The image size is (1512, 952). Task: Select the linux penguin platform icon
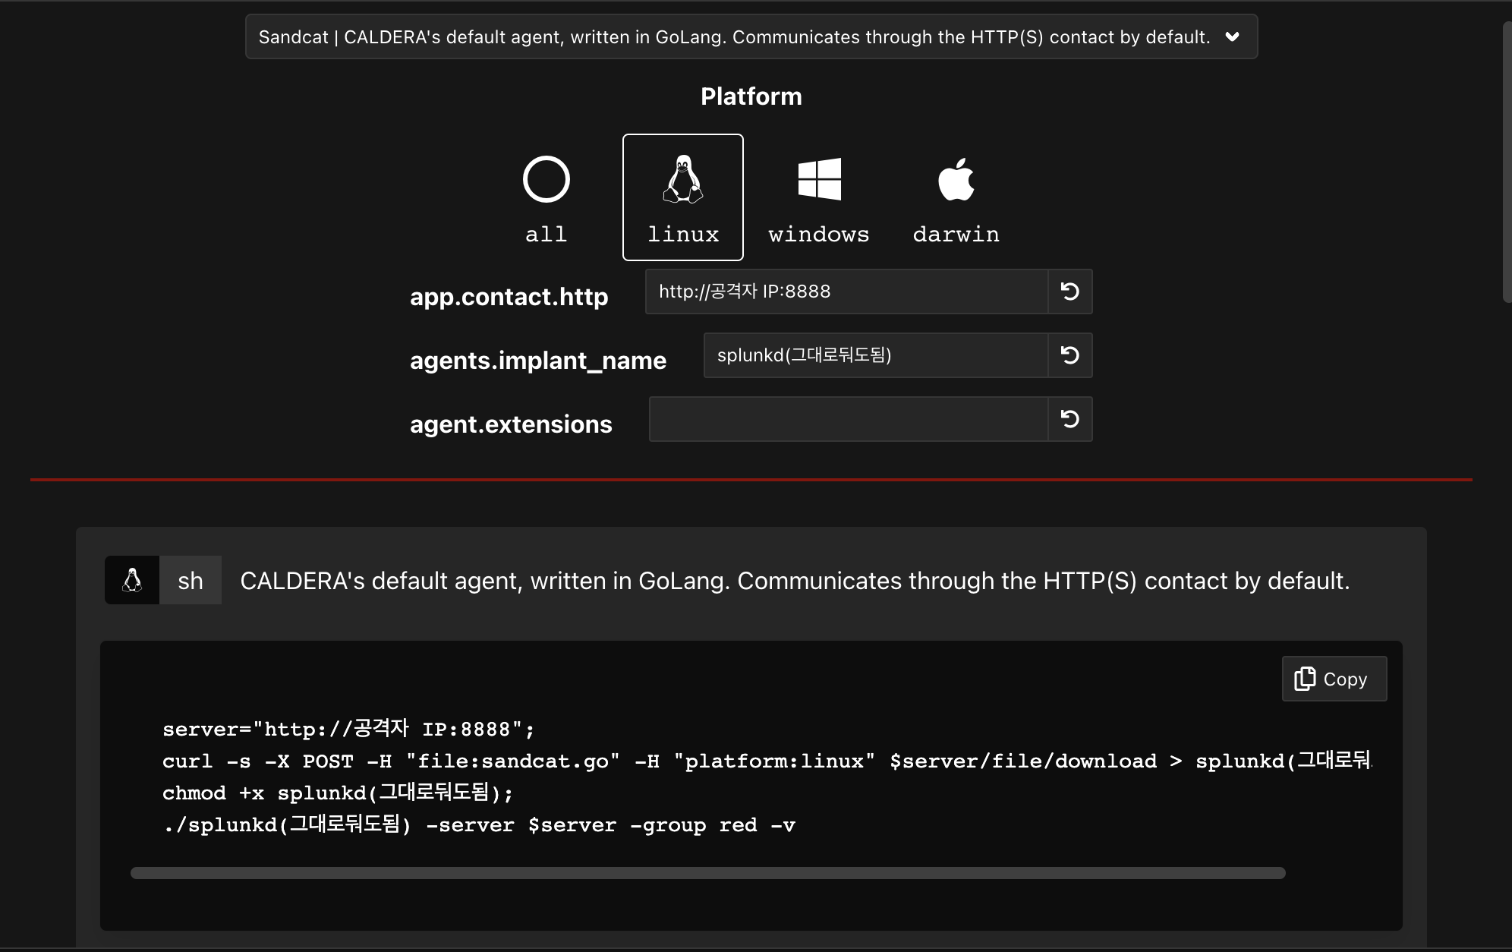click(682, 180)
